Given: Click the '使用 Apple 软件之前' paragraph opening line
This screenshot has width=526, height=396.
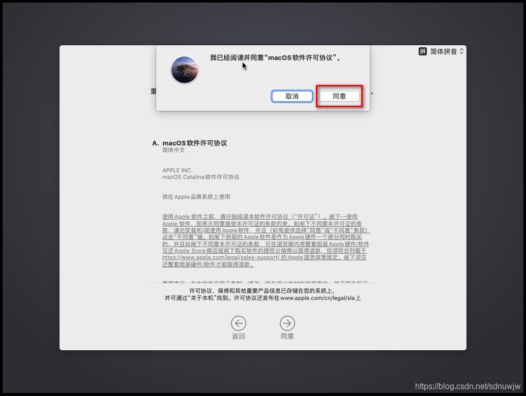Looking at the screenshot, I should (260, 217).
